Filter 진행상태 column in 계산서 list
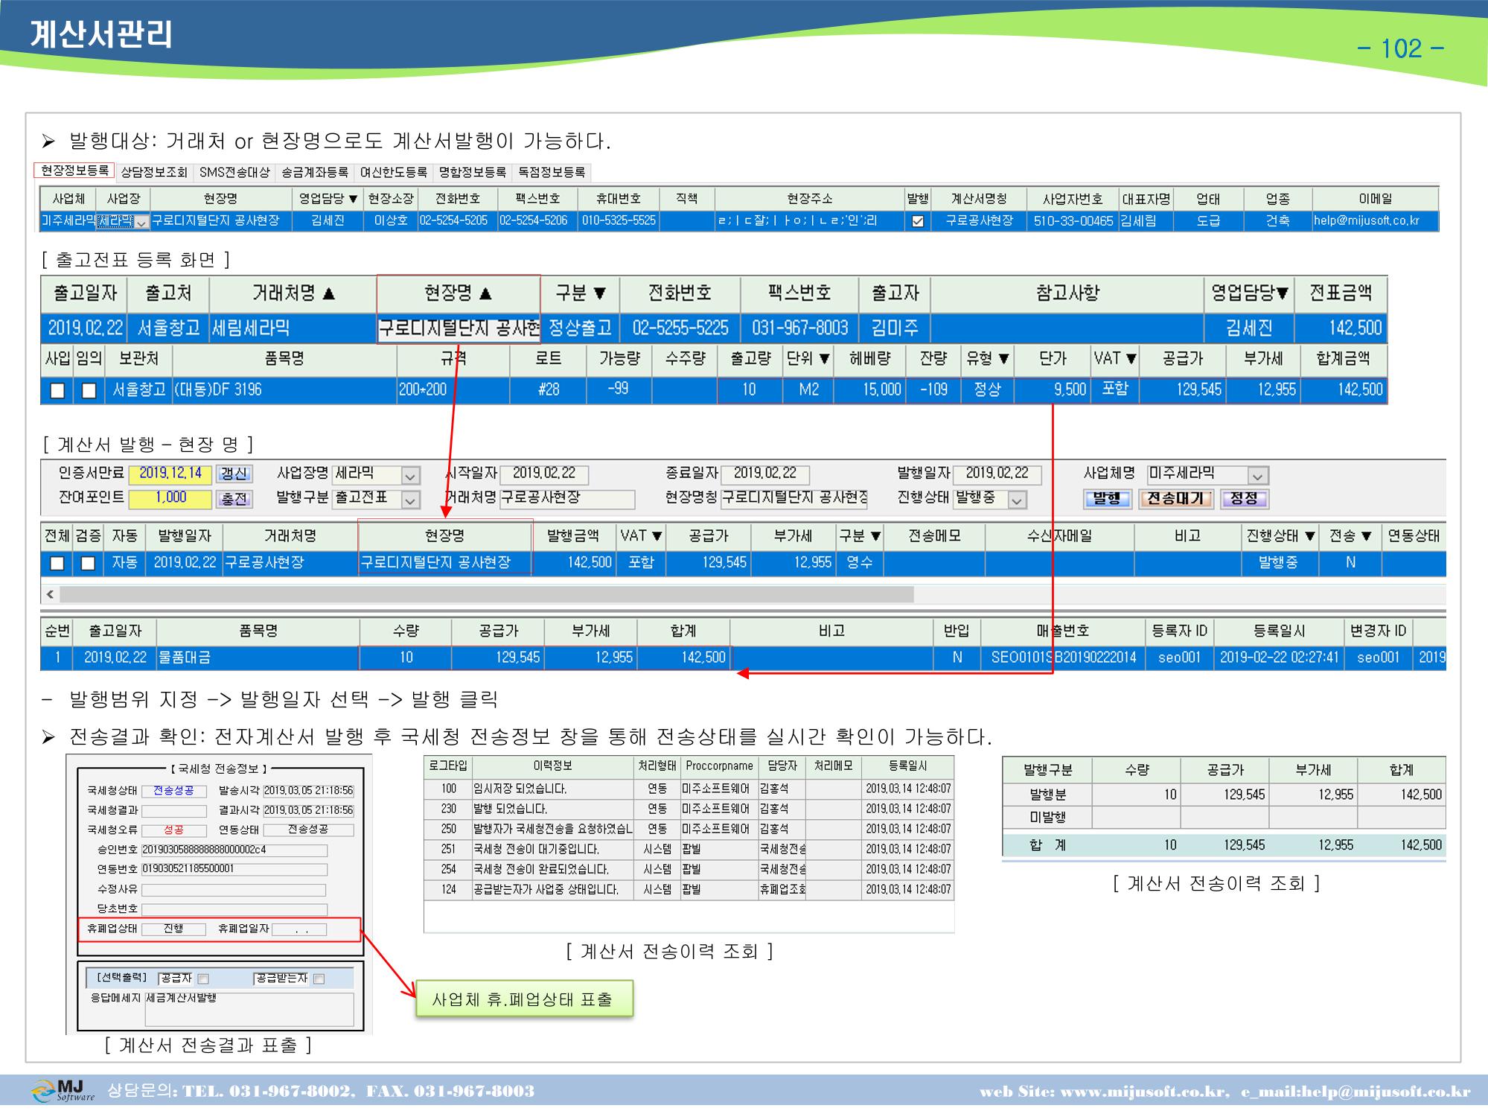 click(x=1280, y=536)
